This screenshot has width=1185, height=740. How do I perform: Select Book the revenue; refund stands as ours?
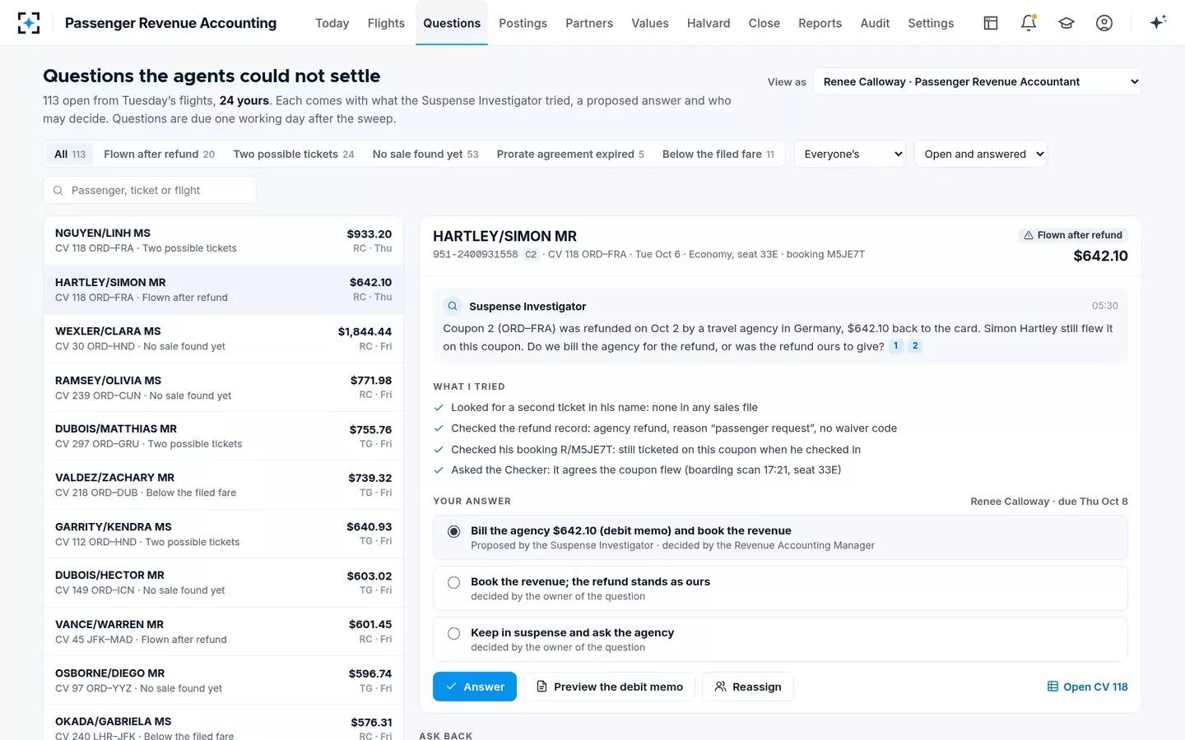point(780,589)
